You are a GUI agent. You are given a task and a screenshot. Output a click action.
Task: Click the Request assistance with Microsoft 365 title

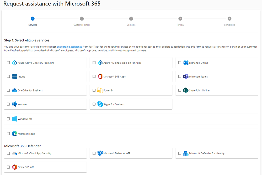tap(52, 4)
